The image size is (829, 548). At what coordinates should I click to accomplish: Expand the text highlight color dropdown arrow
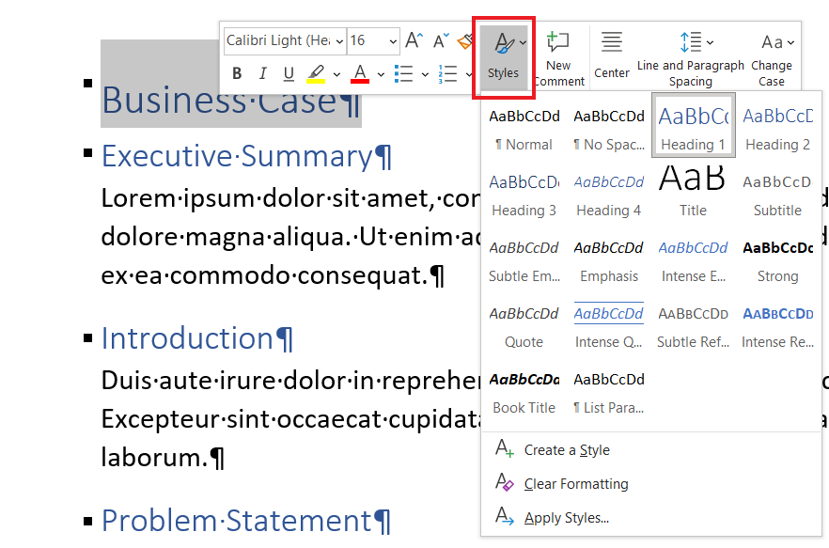(x=336, y=73)
